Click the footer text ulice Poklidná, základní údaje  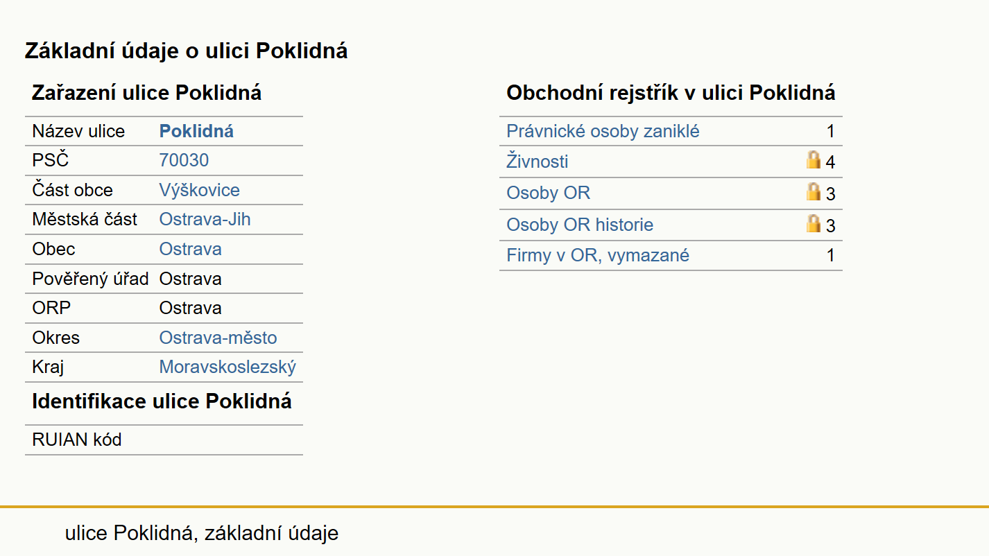pos(202,533)
